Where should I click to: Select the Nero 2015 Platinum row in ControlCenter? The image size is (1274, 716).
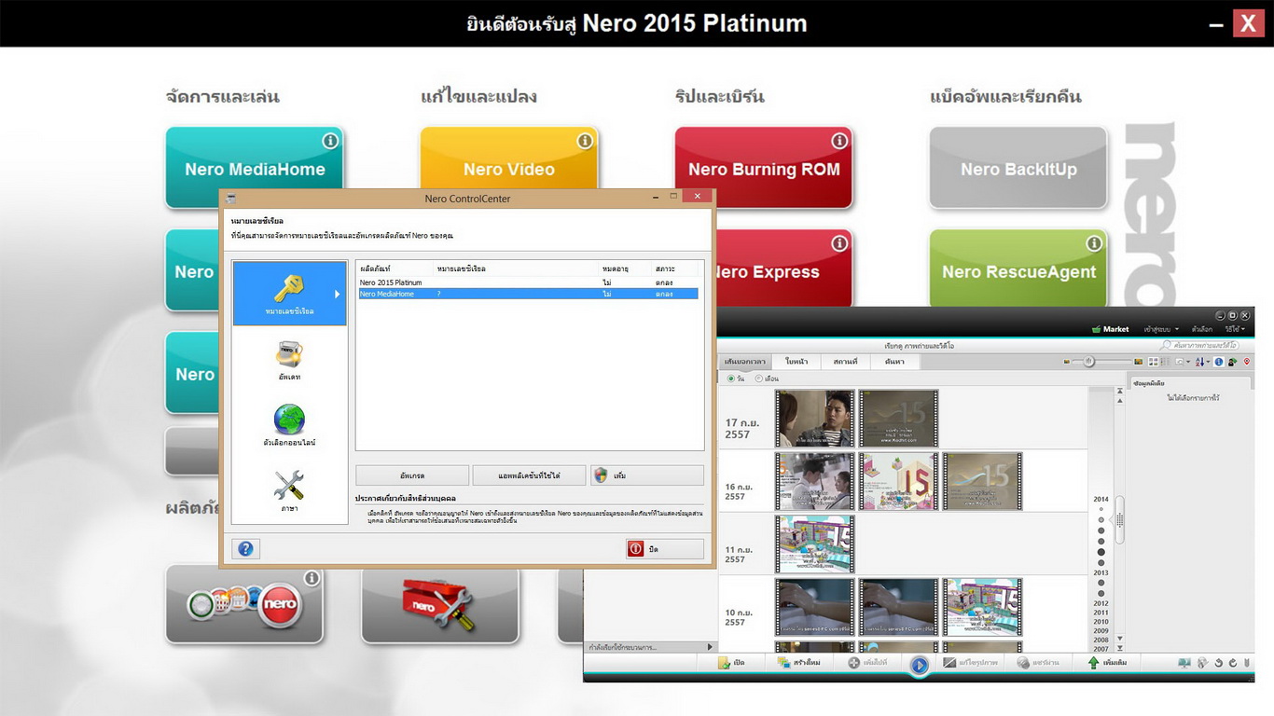coord(529,282)
